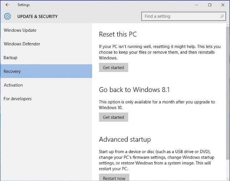Switch to the For developers section
The height and width of the screenshot is (181, 230).
[x=17, y=99]
